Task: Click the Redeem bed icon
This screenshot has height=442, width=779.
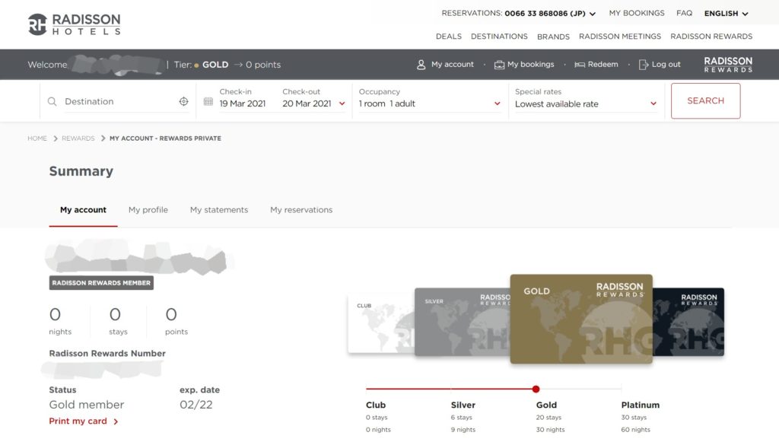Action: tap(579, 65)
